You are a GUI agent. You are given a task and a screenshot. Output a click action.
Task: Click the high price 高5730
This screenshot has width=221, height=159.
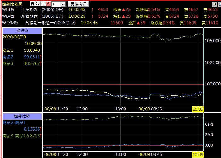pos(211,16)
